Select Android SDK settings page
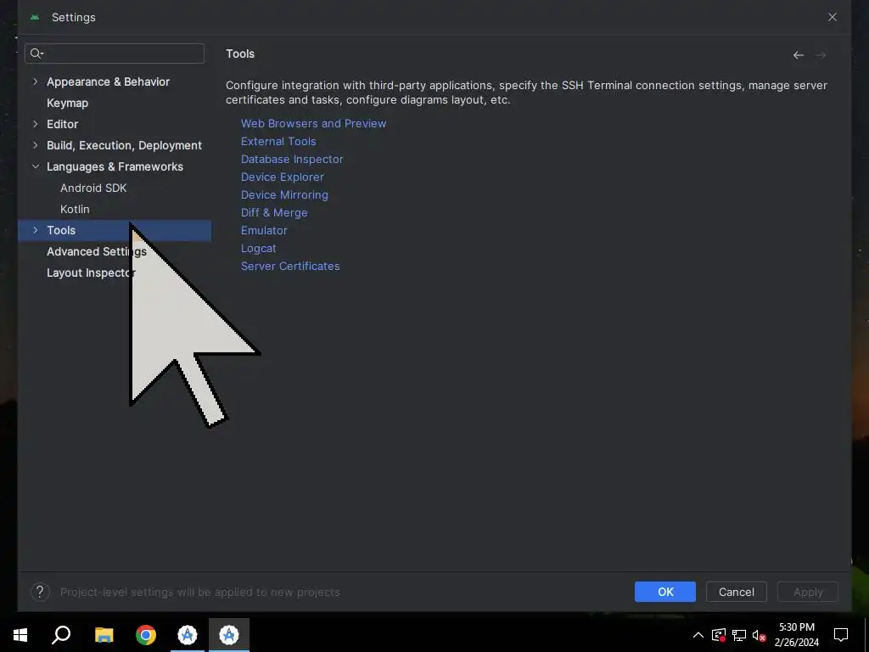Screen dimensions: 869x652 coord(93,188)
